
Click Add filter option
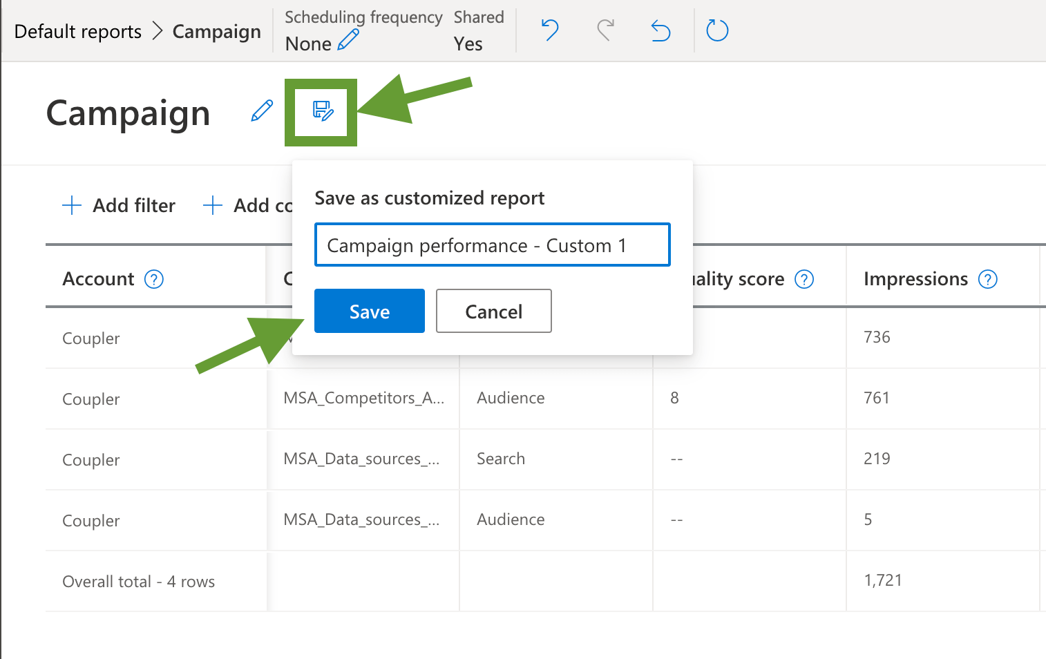[x=119, y=205]
